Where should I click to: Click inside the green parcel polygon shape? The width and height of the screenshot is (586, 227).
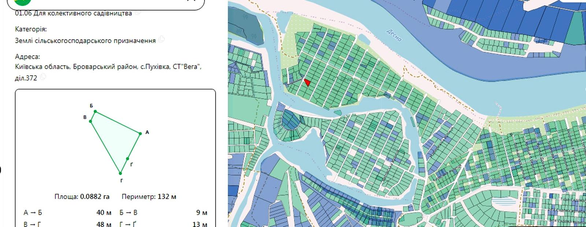(114, 139)
